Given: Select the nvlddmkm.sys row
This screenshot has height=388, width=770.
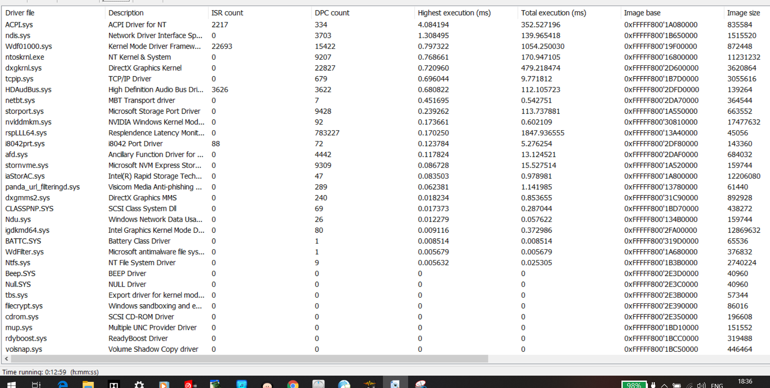Looking at the screenshot, I should click(386, 122).
